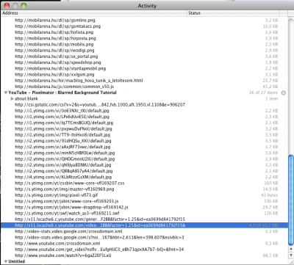
Task: Select the highlighted v11.lscache6 video row
Action: [145, 225]
